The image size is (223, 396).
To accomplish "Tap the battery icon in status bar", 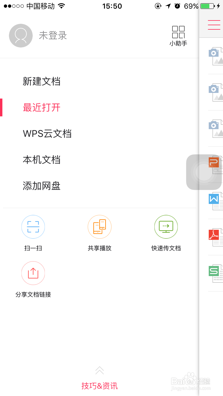I will 208,6.
